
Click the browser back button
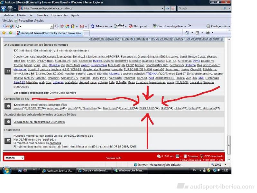point(4,8)
